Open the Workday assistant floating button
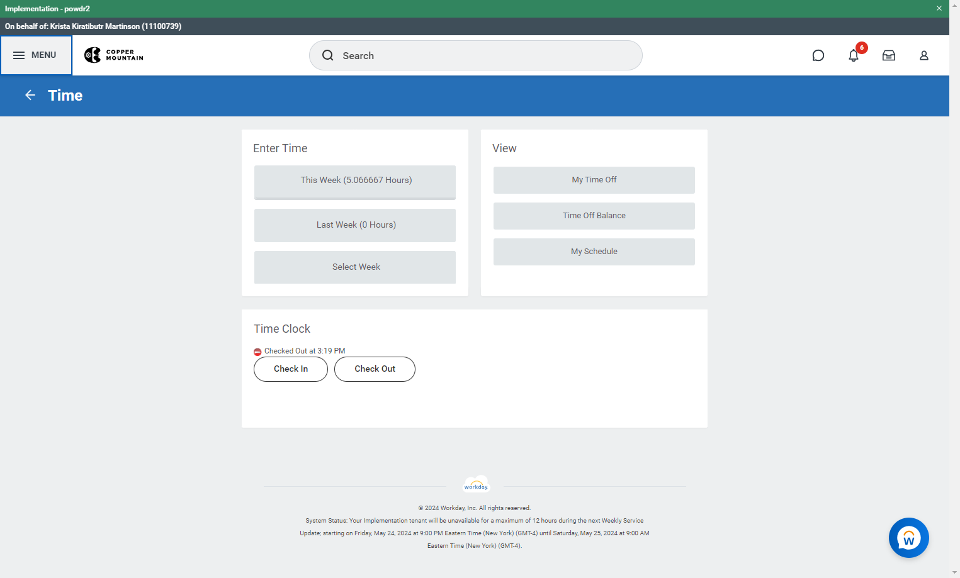Screen dimensions: 960x578 [909, 538]
